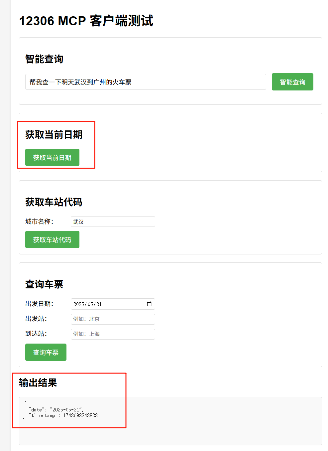Viewport: 328px width, 451px height.
Task: Focus the 出发站 input field
Action: point(113,319)
